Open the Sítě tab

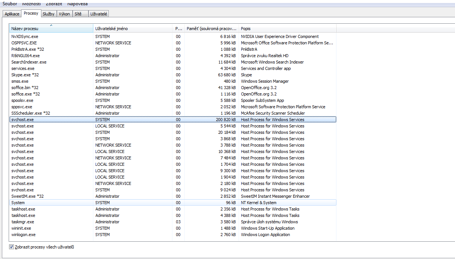click(x=78, y=14)
